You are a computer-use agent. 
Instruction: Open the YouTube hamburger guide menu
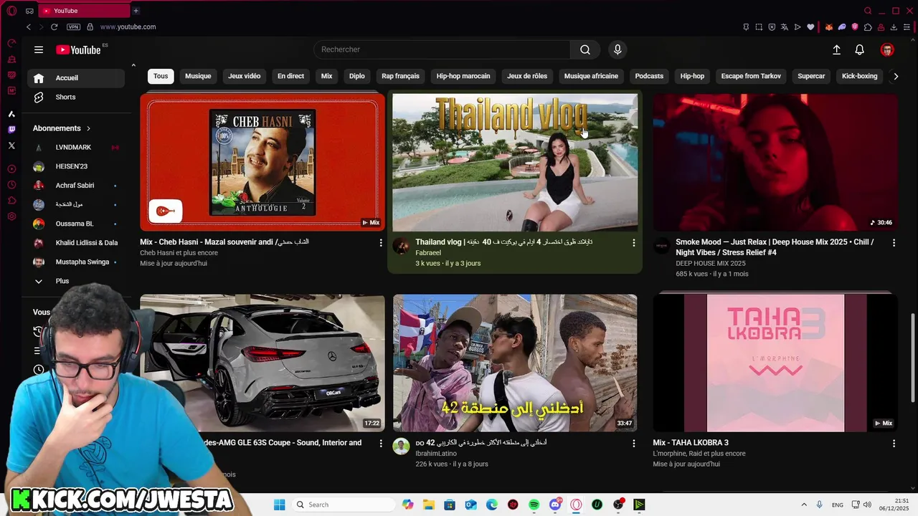(39, 49)
